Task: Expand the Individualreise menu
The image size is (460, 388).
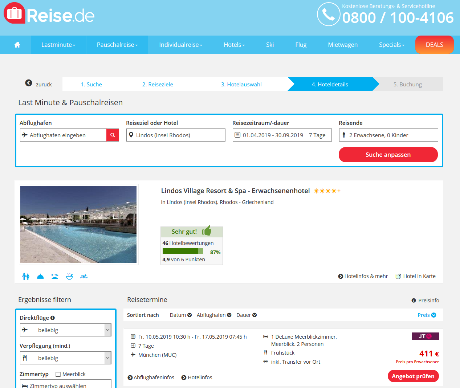Action: coord(181,45)
